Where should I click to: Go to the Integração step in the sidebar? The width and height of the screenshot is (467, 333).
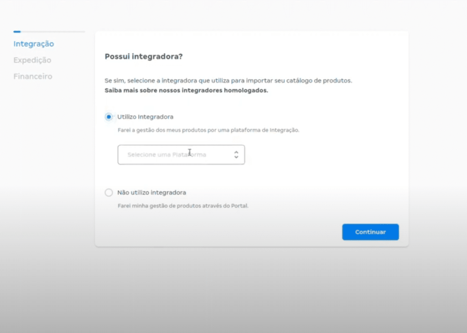pyautogui.click(x=34, y=44)
